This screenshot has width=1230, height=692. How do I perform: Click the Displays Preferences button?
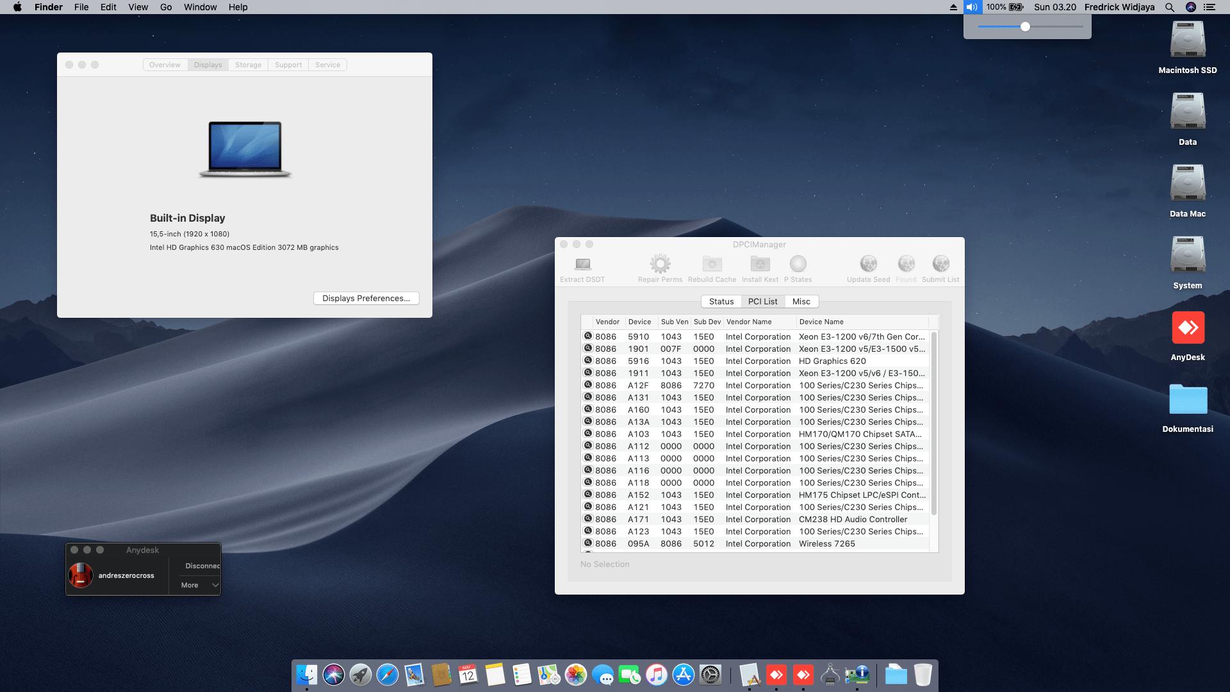tap(366, 298)
